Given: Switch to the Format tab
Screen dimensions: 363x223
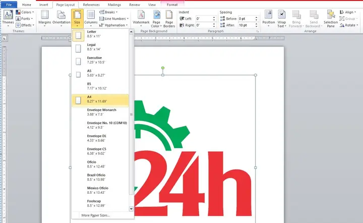Looking at the screenshot, I should (172, 5).
